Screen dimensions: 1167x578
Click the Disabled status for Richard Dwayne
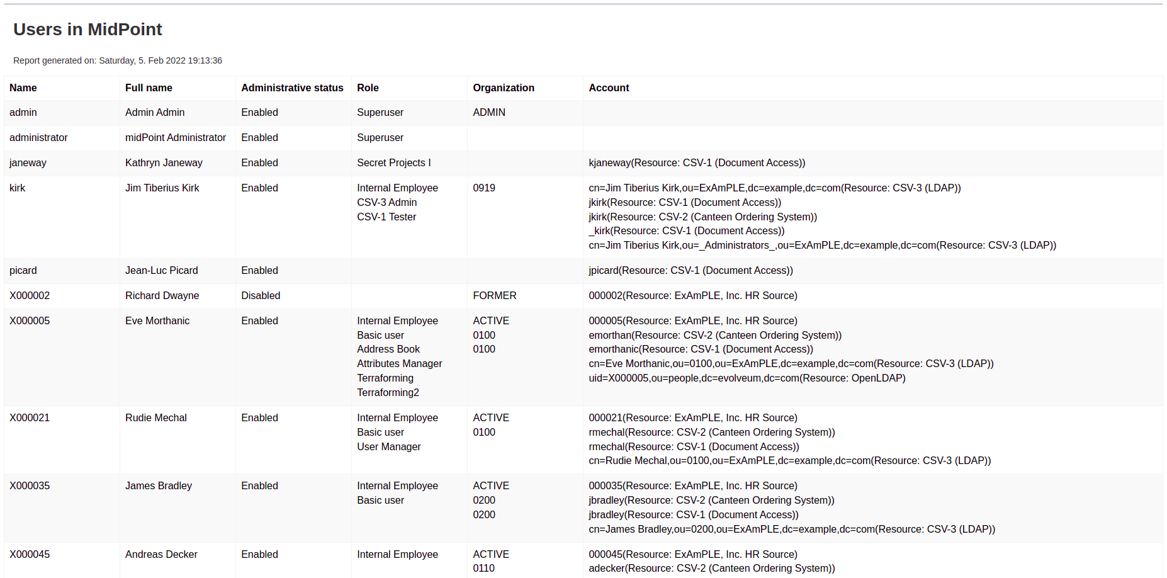[x=261, y=296]
